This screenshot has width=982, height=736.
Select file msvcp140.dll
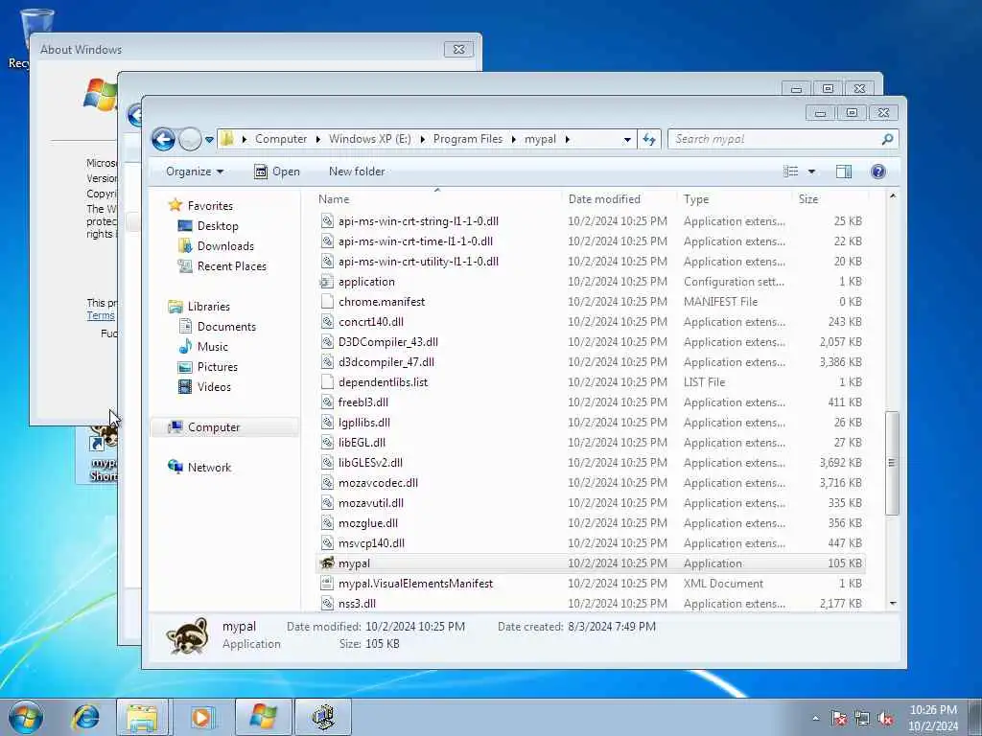pos(371,543)
